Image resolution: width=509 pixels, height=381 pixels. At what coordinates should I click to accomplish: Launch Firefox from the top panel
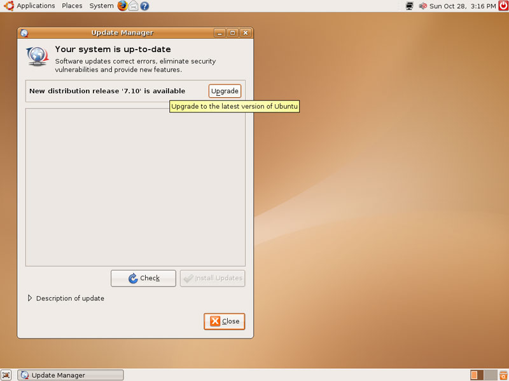(x=122, y=6)
